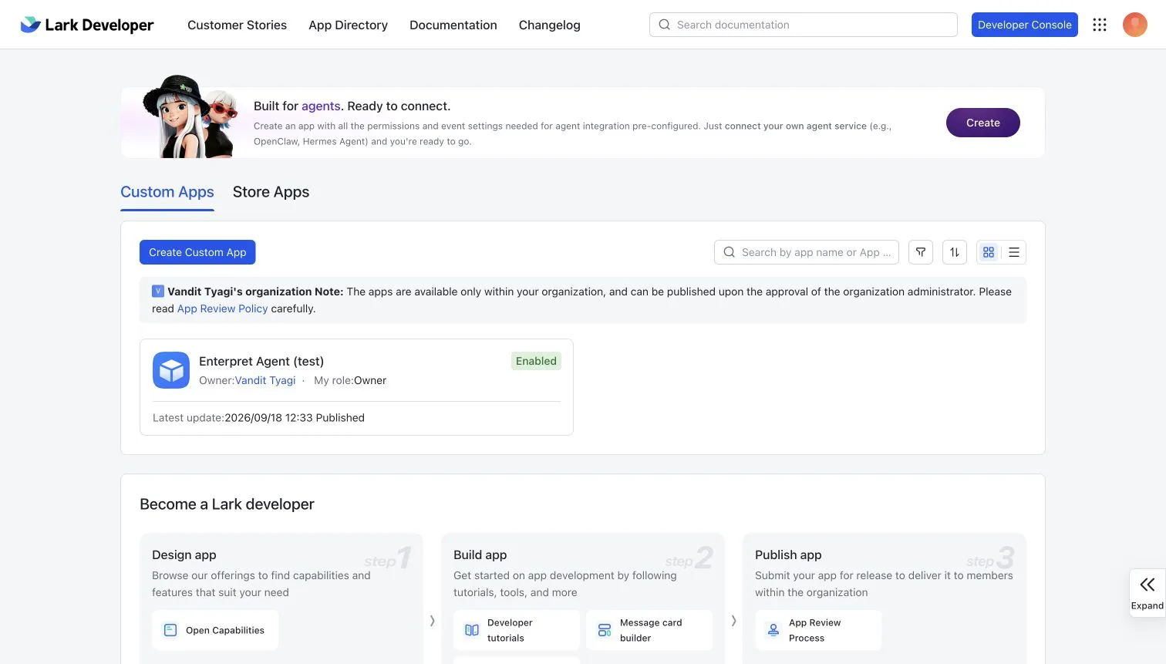The width and height of the screenshot is (1166, 664).
Task: Open the user profile avatar
Action: click(1135, 25)
